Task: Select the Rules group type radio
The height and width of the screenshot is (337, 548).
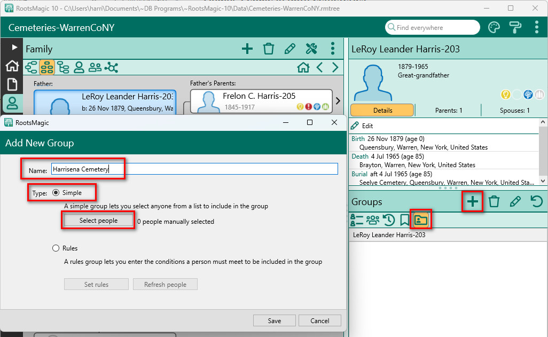Action: (x=56, y=248)
